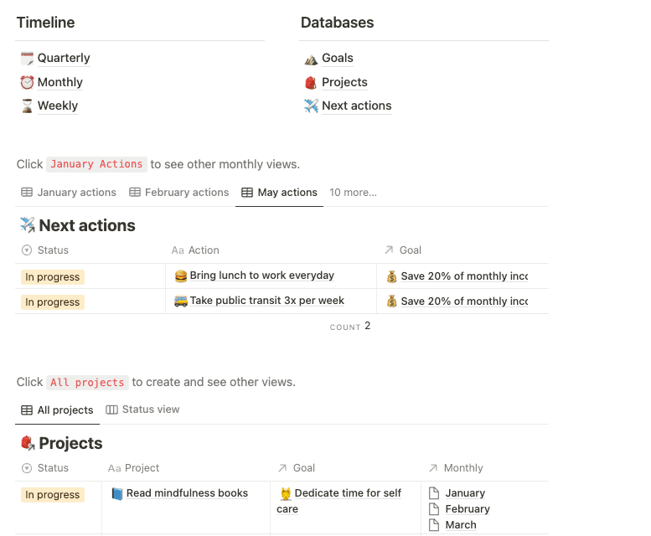Open Status column header in Next actions
This screenshot has height=536, width=651.
52,250
